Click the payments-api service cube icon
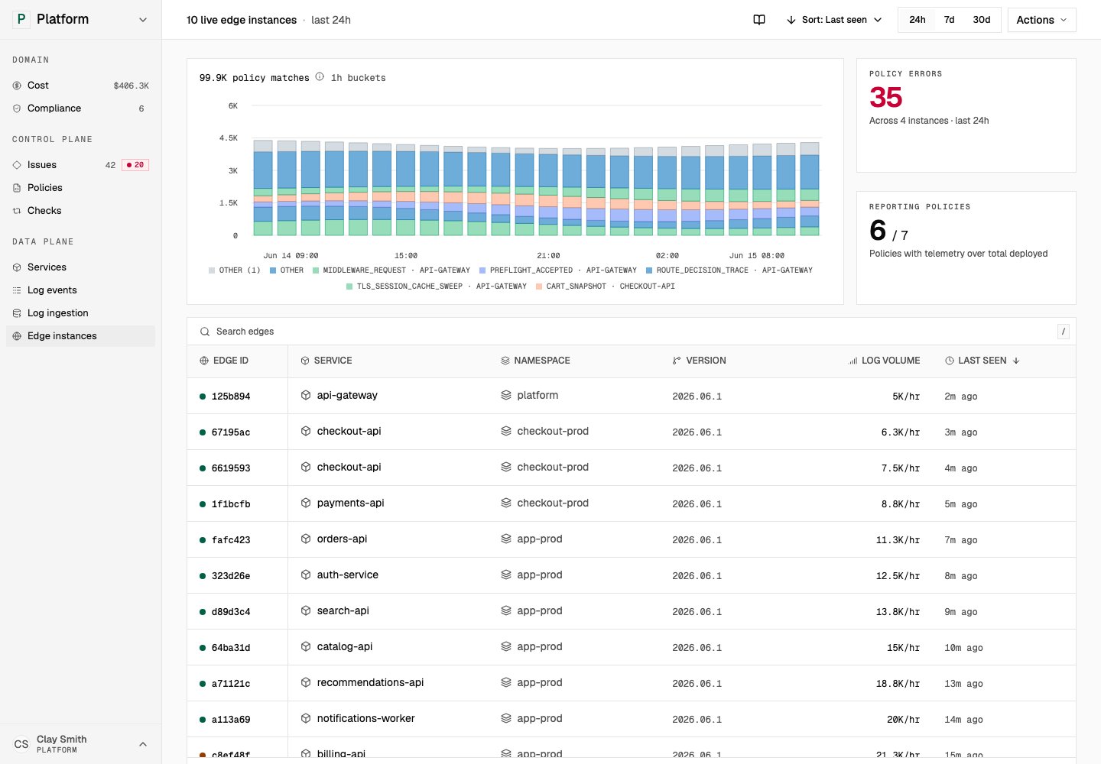Viewport: 1101px width, 764px height. 306,503
